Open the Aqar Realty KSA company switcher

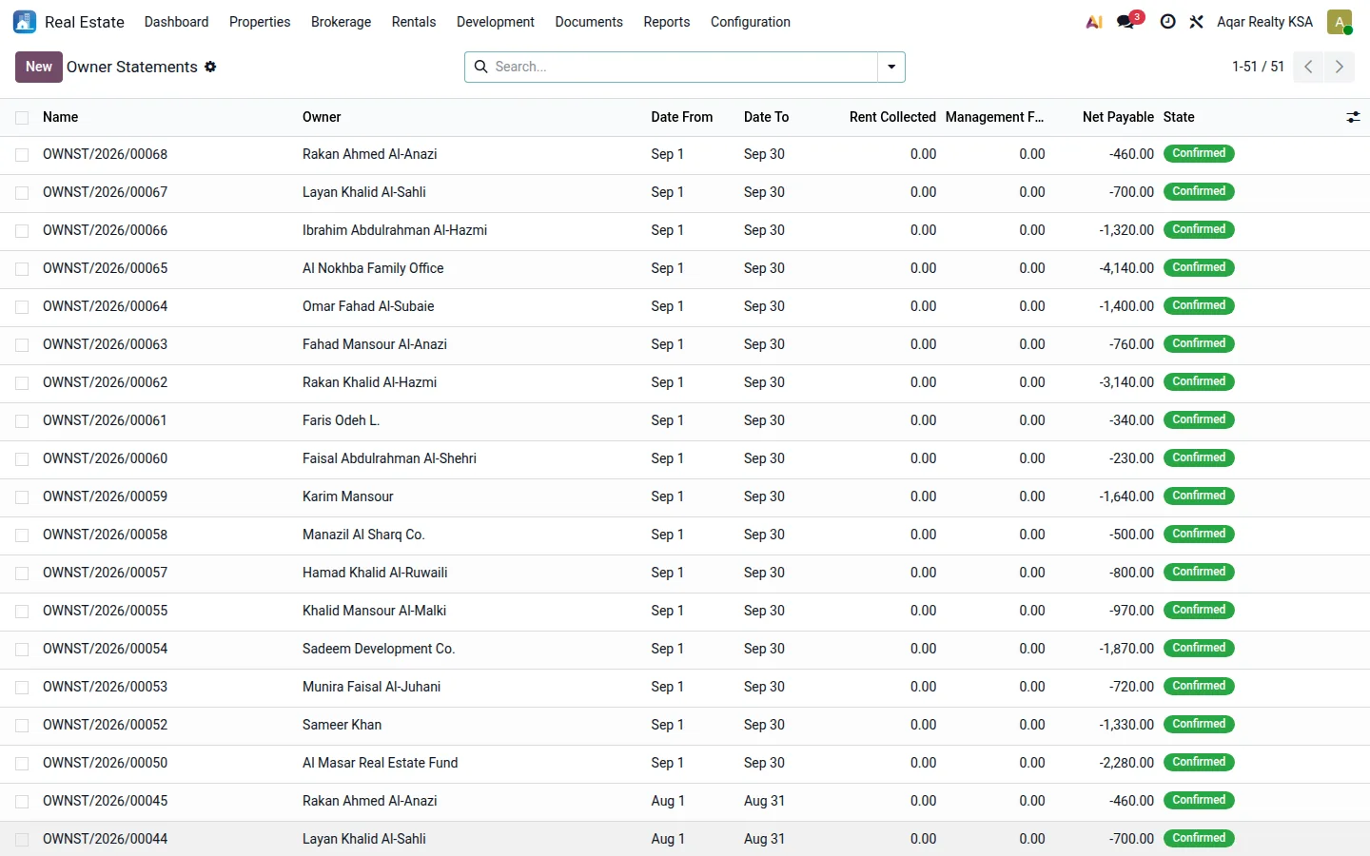[1264, 22]
